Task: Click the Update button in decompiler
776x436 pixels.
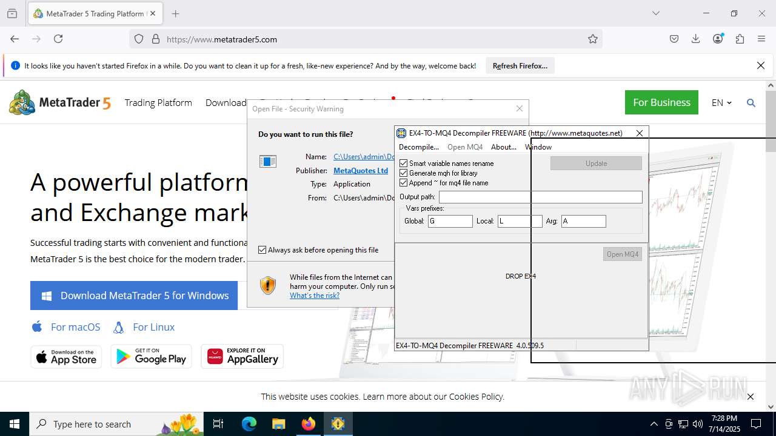Action: tap(596, 163)
